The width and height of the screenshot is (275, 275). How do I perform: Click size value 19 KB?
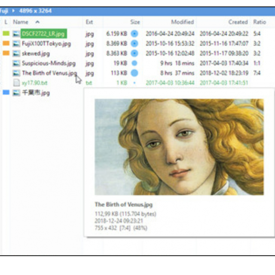[120, 63]
